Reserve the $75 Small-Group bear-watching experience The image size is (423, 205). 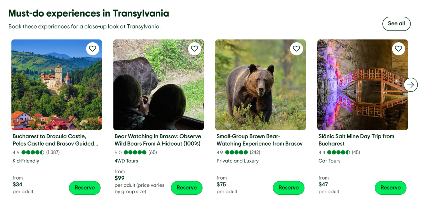(288, 188)
